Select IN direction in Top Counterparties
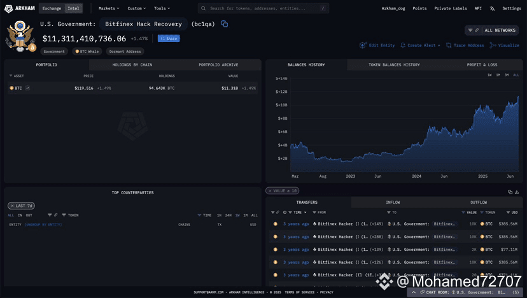Screen dimensions: 527x298 tap(20, 215)
